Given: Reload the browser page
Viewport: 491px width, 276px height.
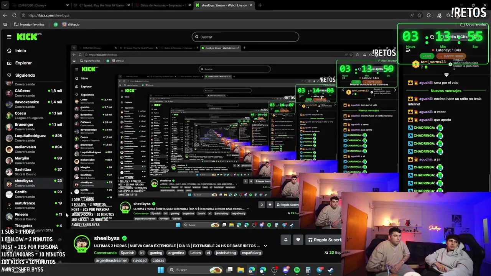Looking at the screenshot, I should click(x=14, y=15).
